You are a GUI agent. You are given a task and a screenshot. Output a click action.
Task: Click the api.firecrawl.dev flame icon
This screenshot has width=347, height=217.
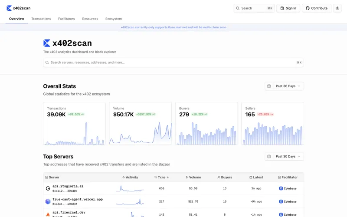pyautogui.click(x=48, y=214)
